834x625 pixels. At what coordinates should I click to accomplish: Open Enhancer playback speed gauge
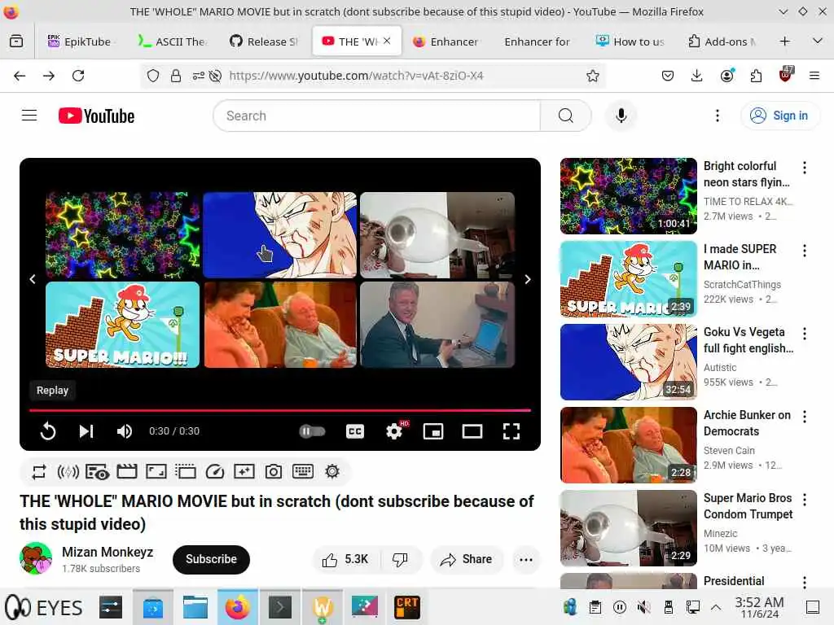(x=215, y=472)
